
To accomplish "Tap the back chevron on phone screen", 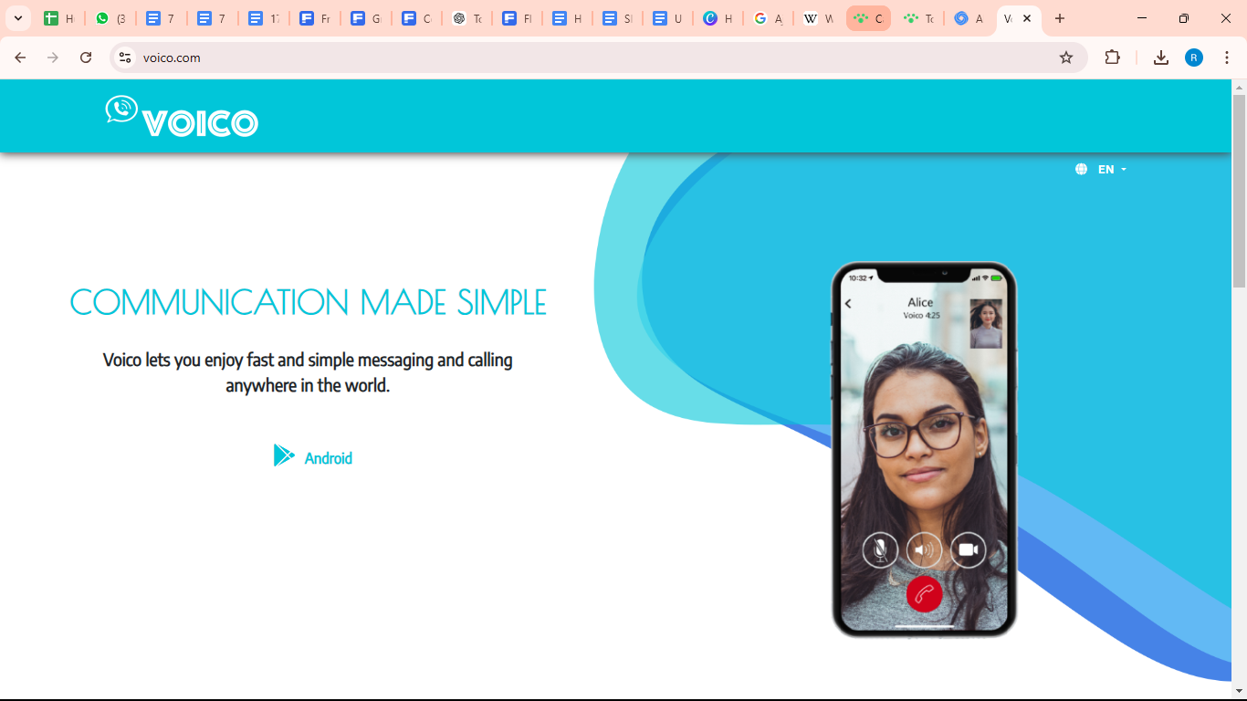I will 848,304.
